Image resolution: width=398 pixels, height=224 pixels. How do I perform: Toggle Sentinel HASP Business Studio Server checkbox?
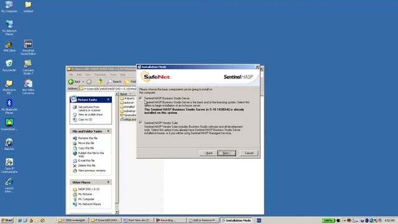(x=141, y=98)
